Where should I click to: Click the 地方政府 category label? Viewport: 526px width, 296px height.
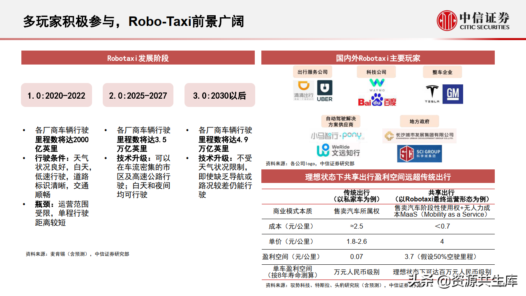420,121
